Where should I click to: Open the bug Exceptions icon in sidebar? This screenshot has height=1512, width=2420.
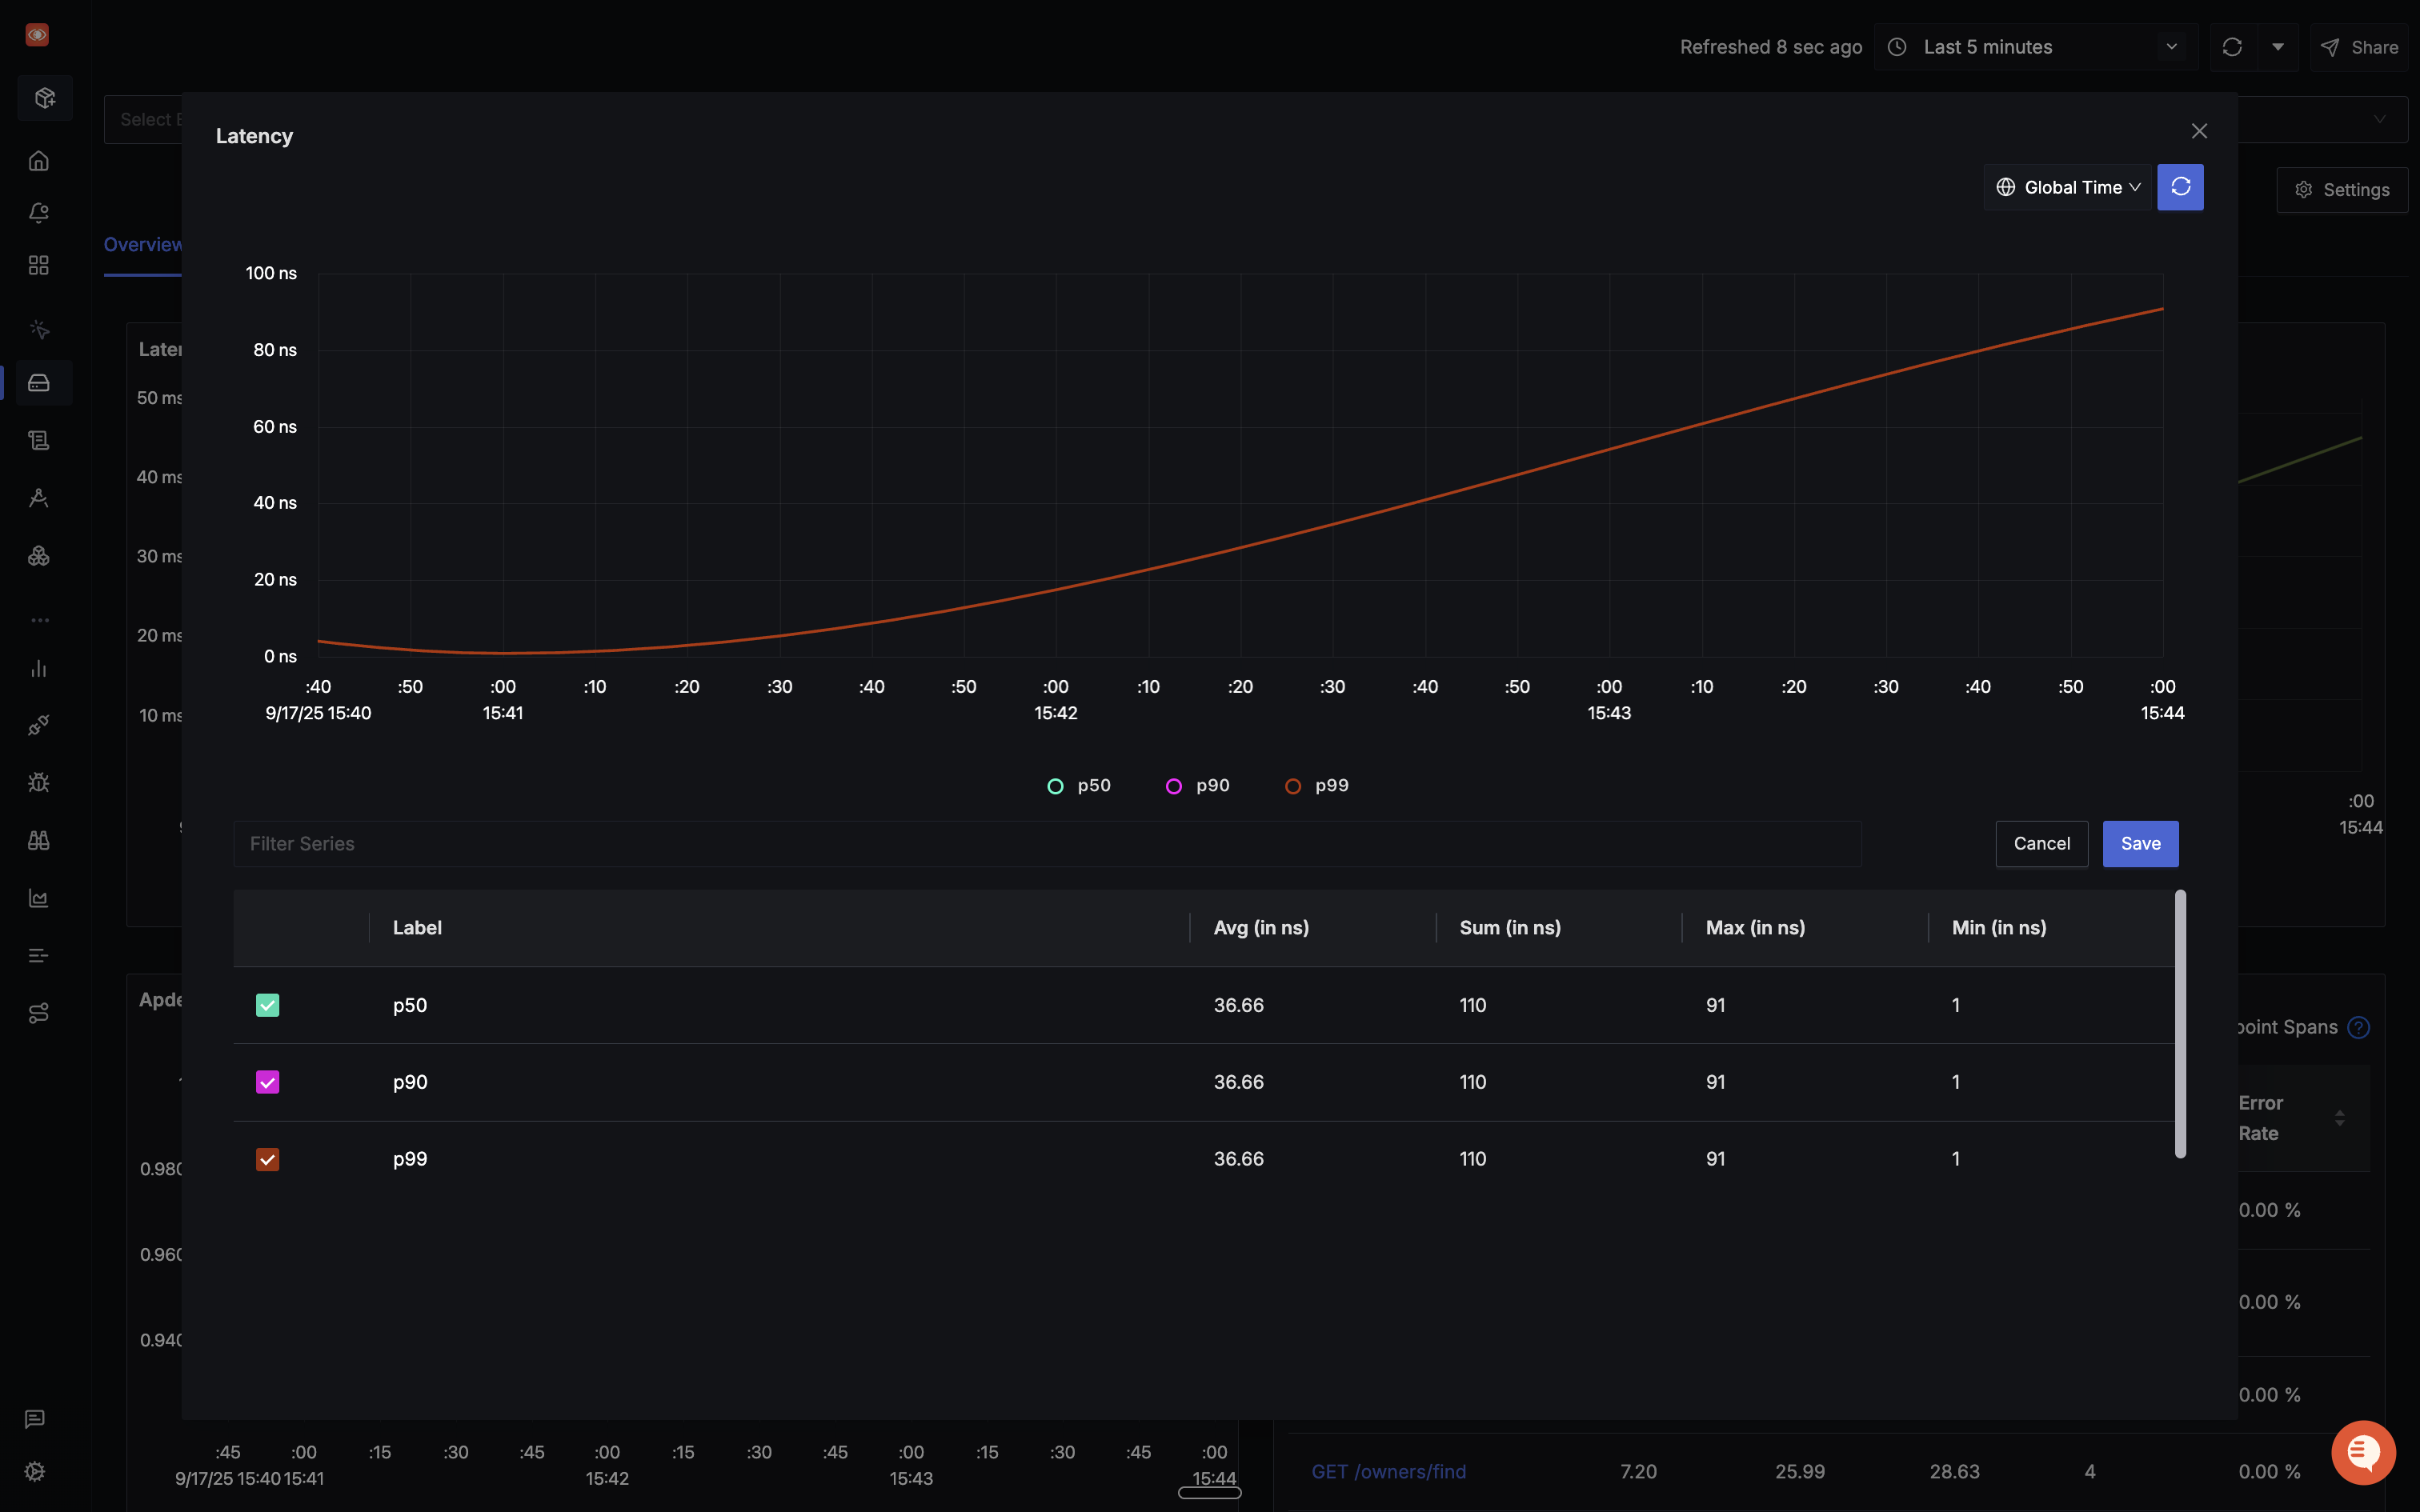pos(39,782)
